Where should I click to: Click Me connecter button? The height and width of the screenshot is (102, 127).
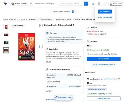(105, 12)
